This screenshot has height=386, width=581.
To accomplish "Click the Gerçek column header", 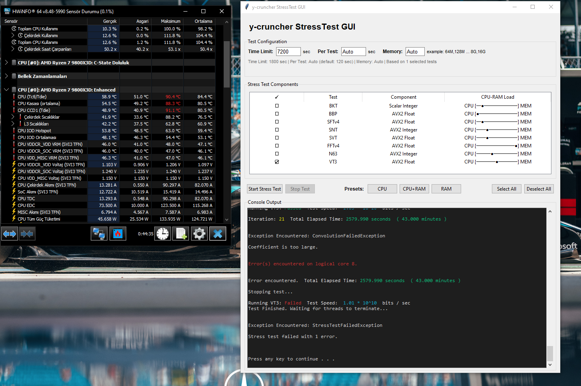I will 103,21.
